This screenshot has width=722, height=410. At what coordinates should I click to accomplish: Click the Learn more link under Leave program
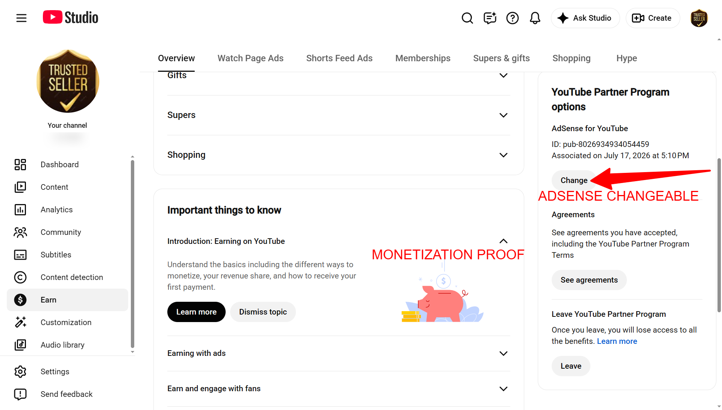(617, 341)
